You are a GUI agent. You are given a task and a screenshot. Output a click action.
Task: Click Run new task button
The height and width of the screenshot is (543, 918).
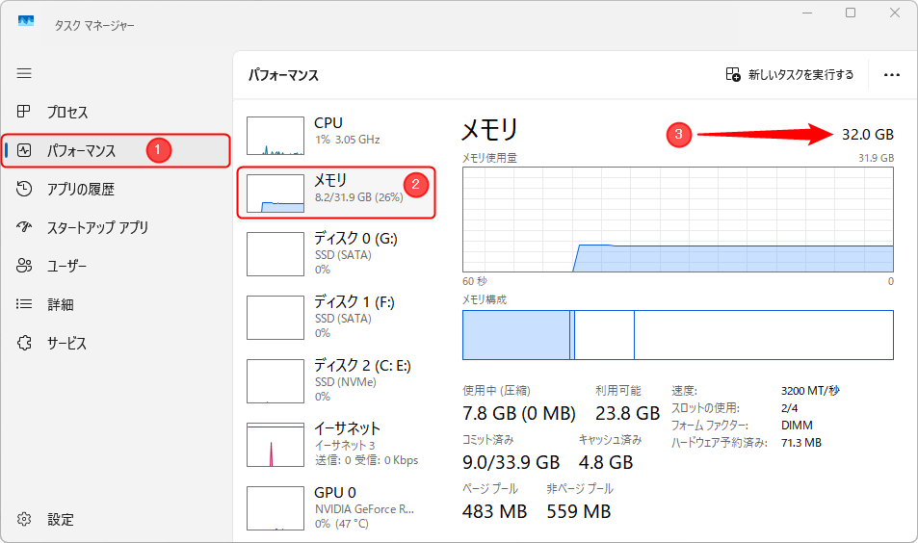point(790,75)
